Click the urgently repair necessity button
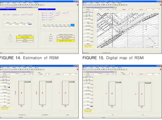The height and width of the screenshot is (120, 162). tap(66, 37)
